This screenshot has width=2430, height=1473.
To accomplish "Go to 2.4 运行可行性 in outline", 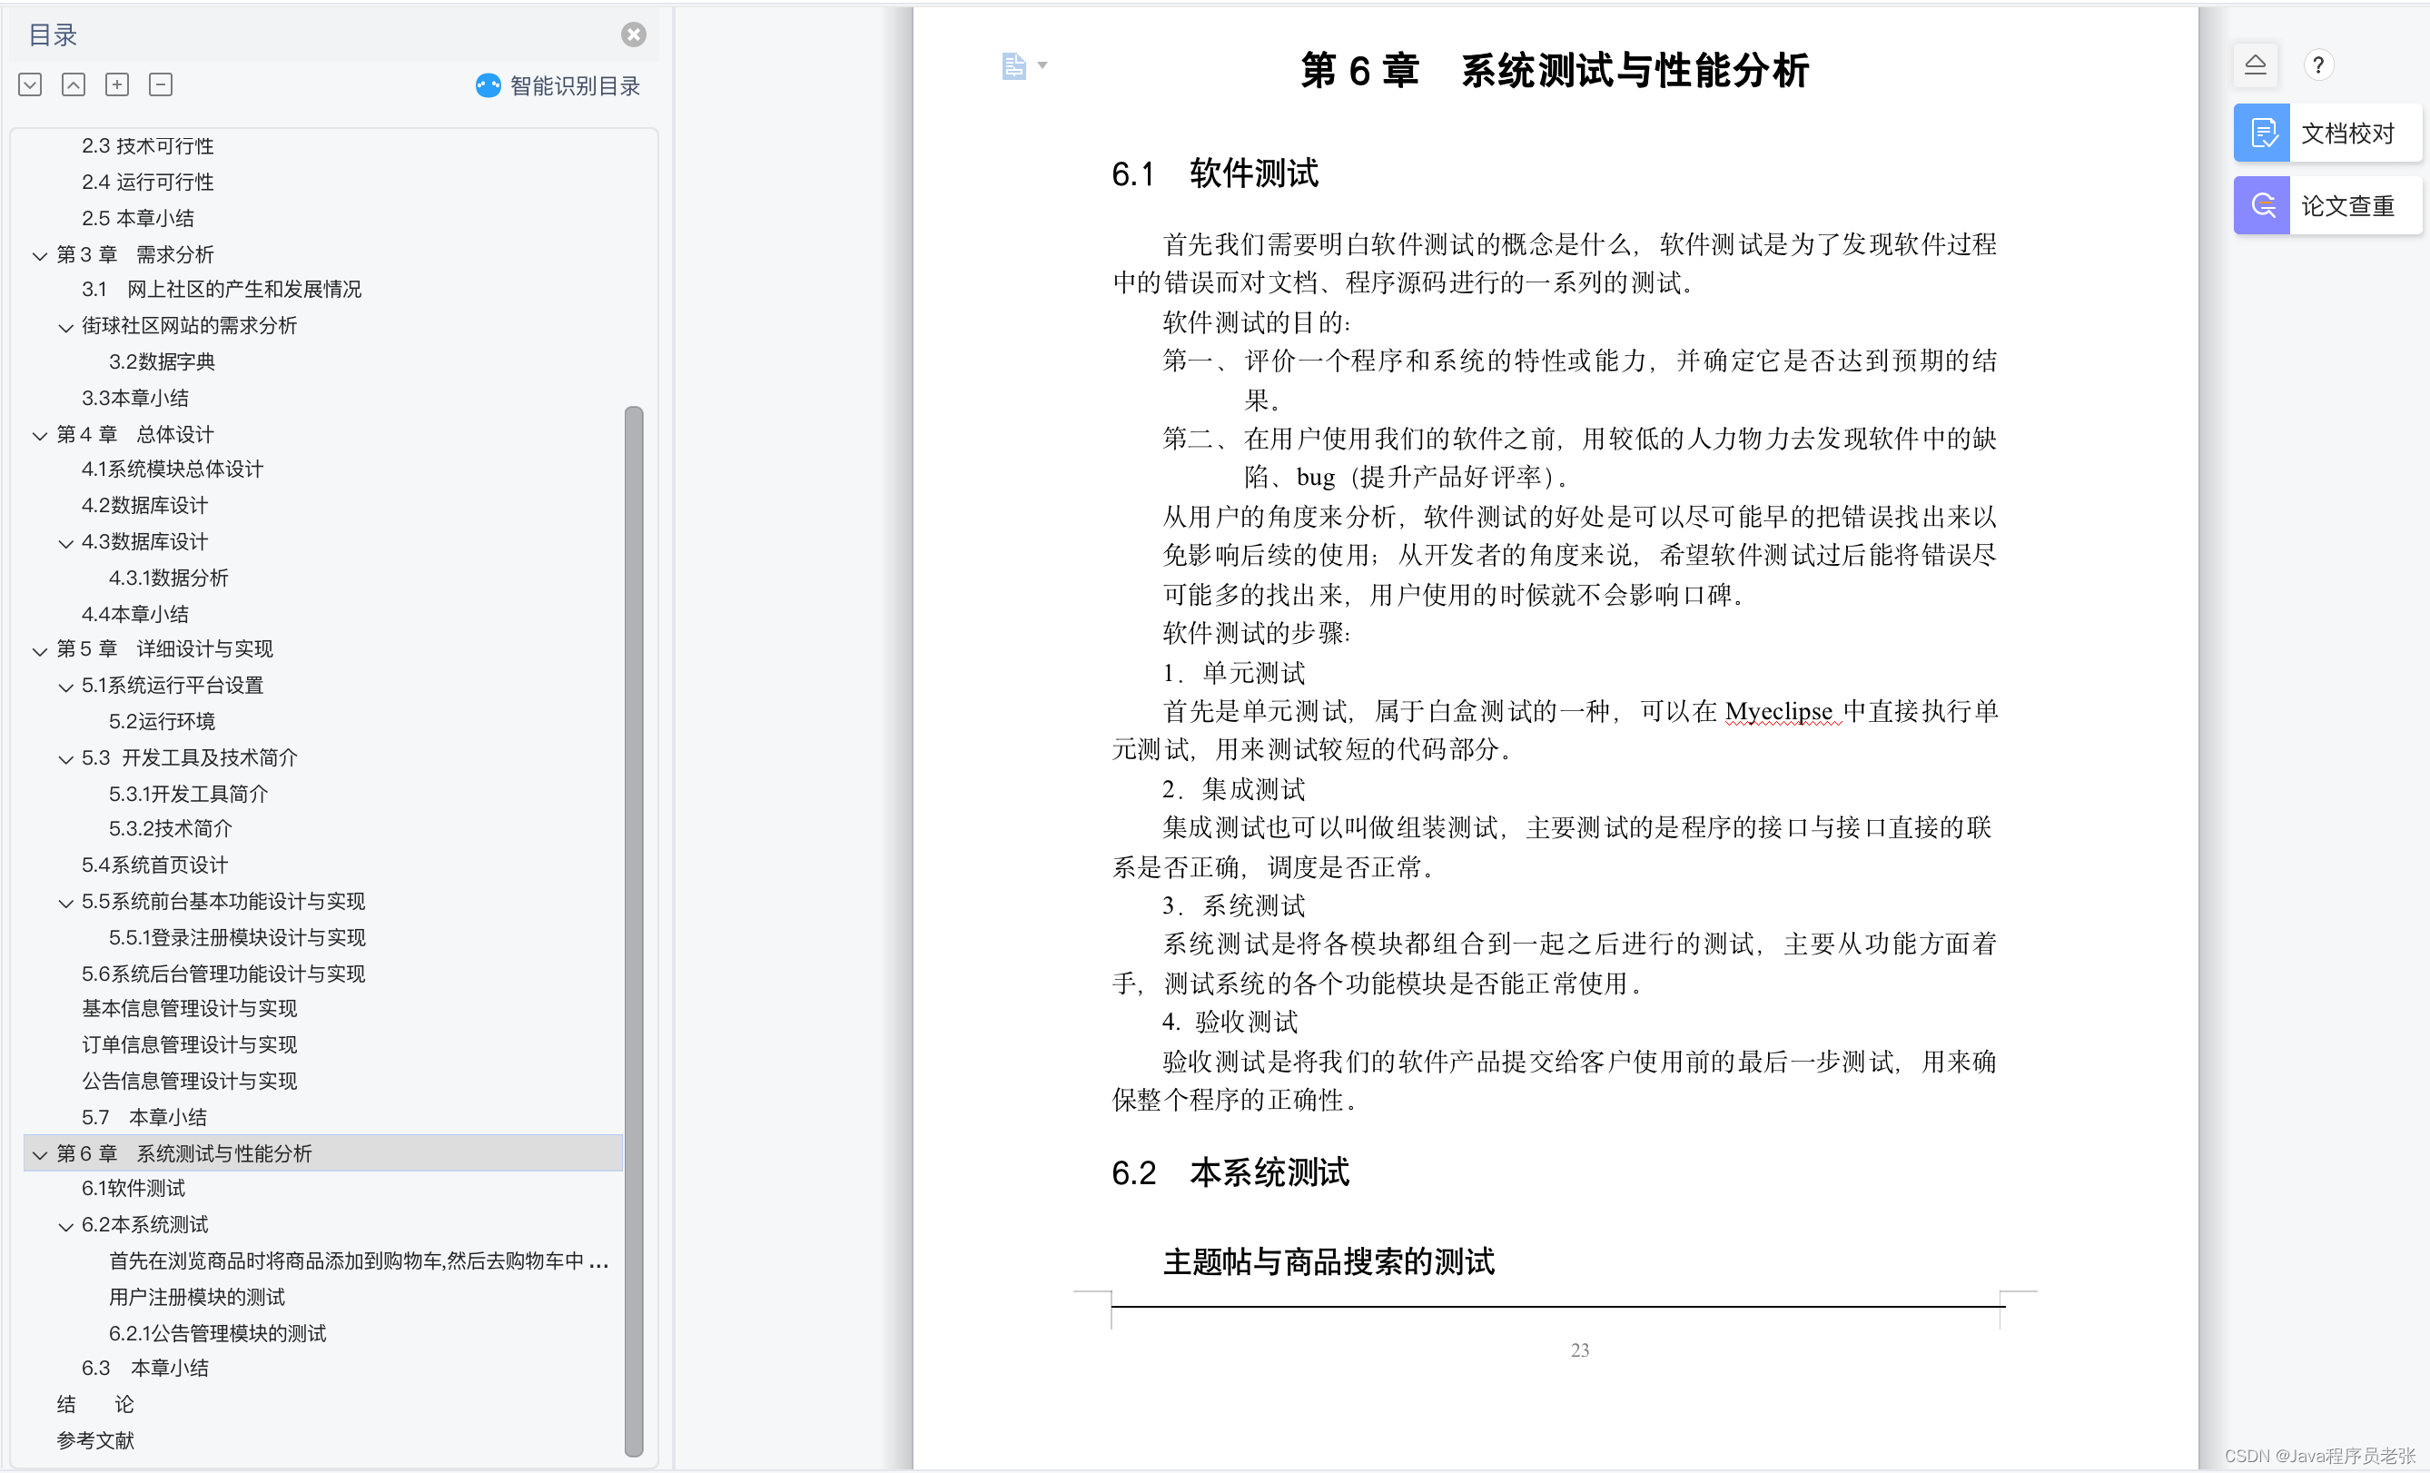I will coord(147,183).
